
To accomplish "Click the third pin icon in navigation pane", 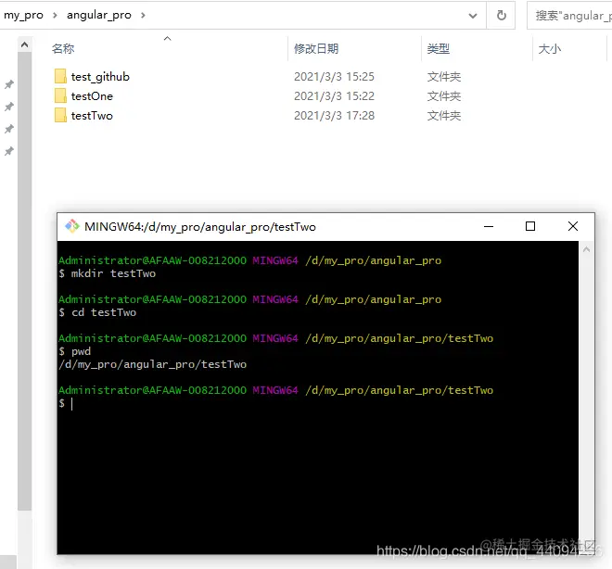I will tap(9, 129).
